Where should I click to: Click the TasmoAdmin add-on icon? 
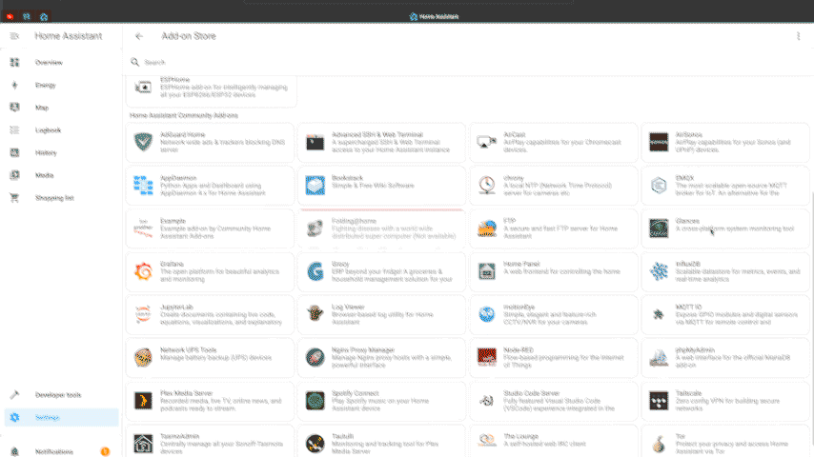coord(143,444)
